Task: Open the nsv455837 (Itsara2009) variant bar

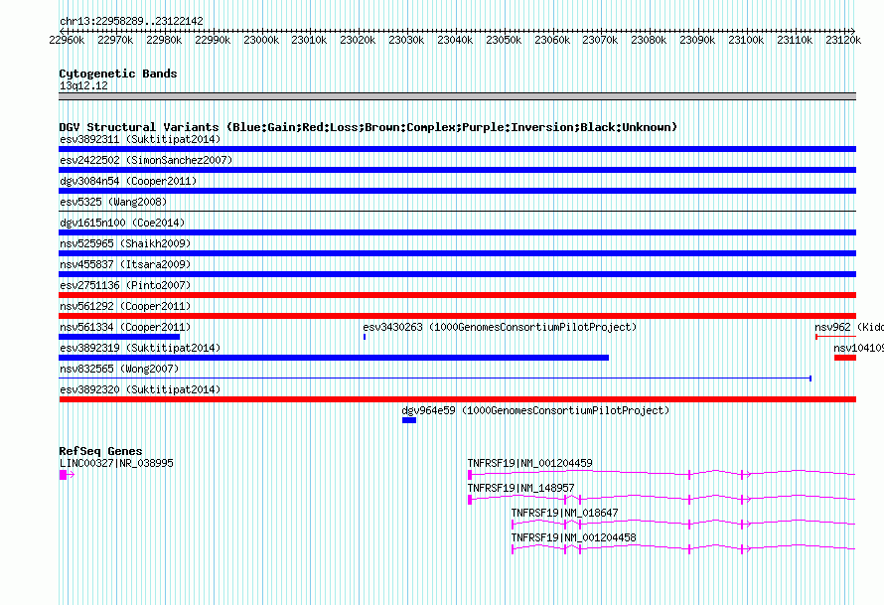Action: [457, 274]
